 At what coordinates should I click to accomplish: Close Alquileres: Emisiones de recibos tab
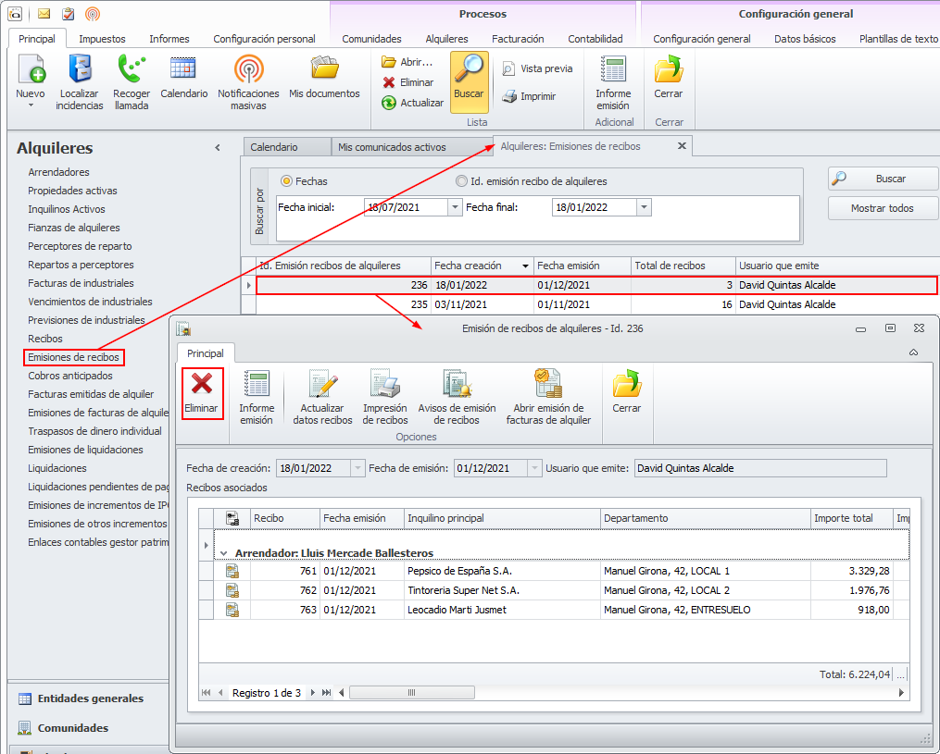682,146
